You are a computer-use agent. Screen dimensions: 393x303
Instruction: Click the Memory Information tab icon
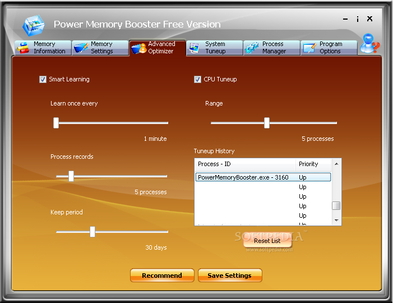24,48
